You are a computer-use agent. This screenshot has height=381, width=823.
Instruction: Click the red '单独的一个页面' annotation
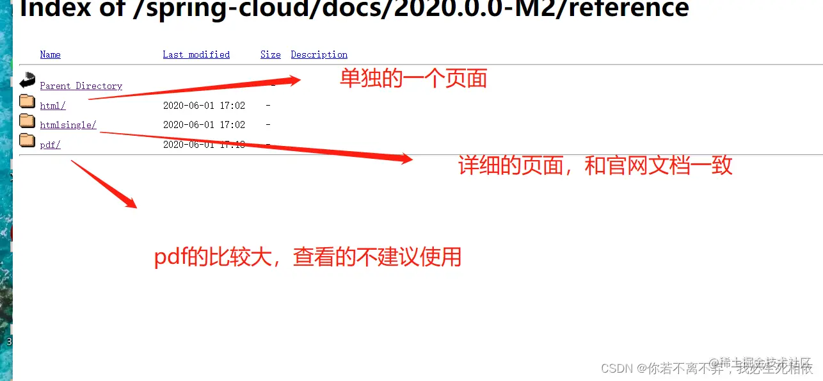413,78
